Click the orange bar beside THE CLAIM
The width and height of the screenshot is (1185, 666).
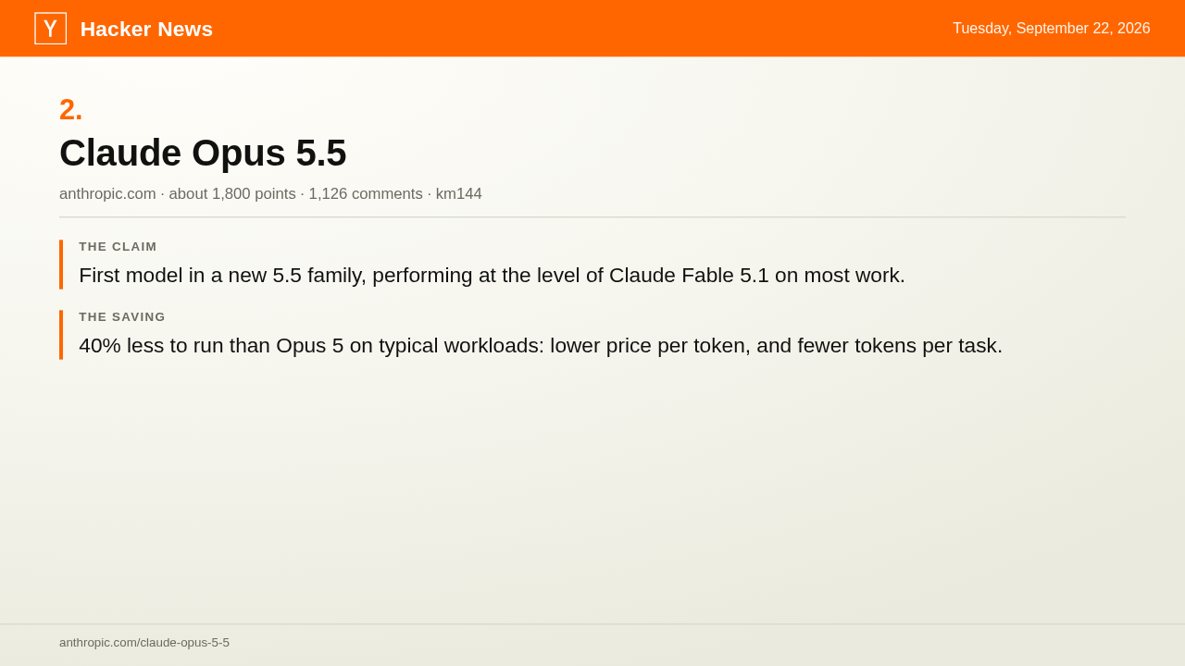click(61, 265)
